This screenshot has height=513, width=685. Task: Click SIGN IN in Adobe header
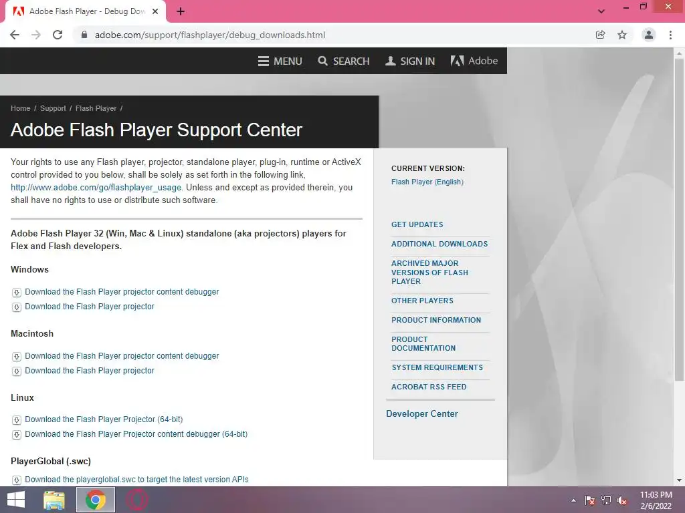pyautogui.click(x=410, y=61)
